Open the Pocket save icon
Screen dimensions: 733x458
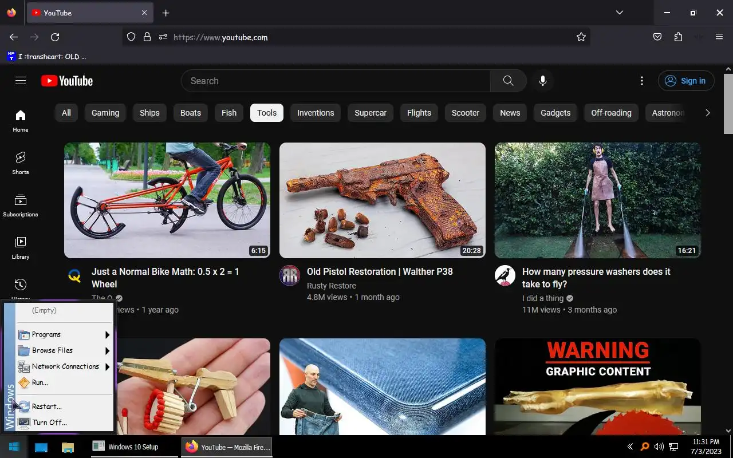click(x=657, y=37)
